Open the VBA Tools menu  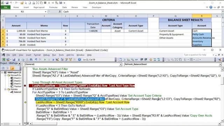pos(61,55)
